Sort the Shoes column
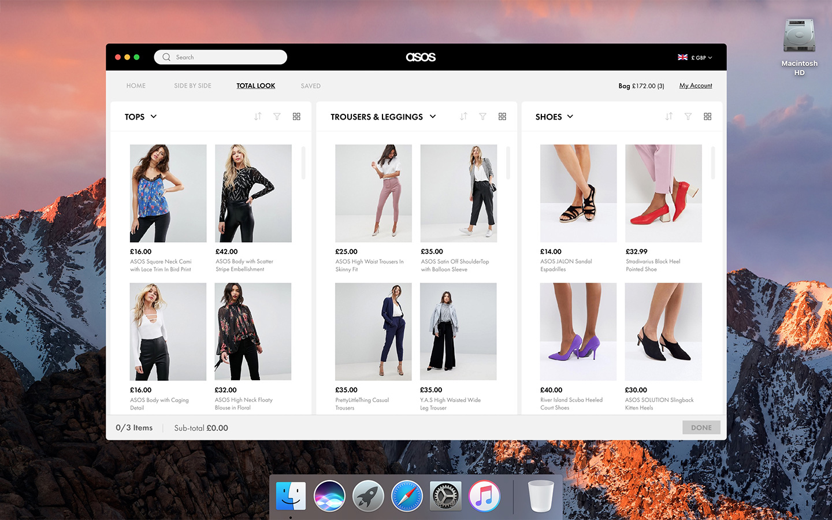This screenshot has height=520, width=832. (x=668, y=116)
